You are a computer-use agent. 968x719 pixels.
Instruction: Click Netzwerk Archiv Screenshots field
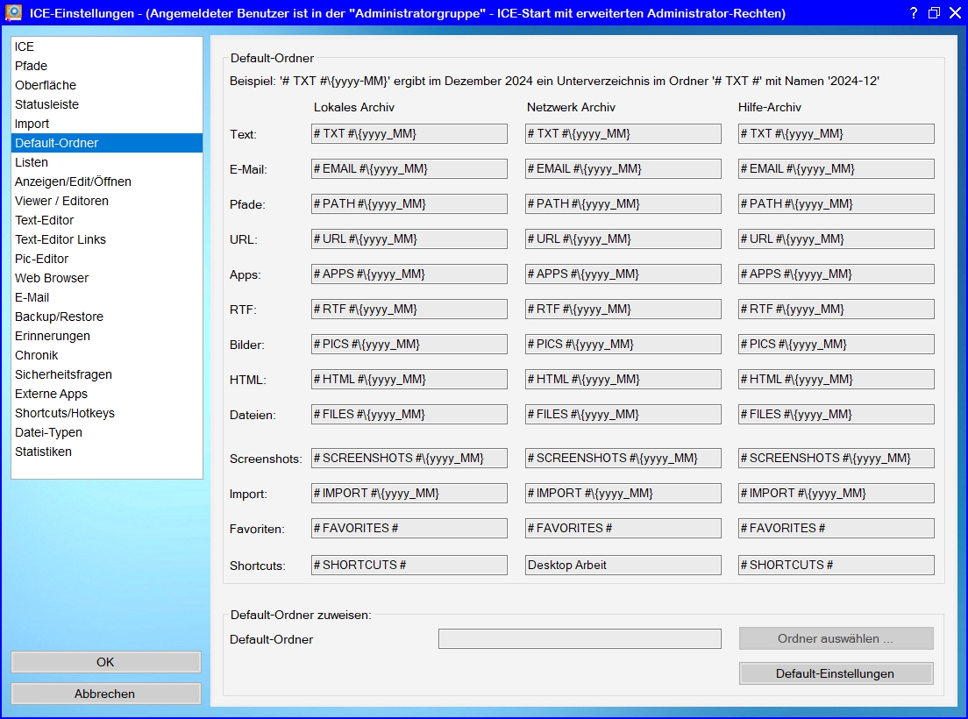point(623,459)
